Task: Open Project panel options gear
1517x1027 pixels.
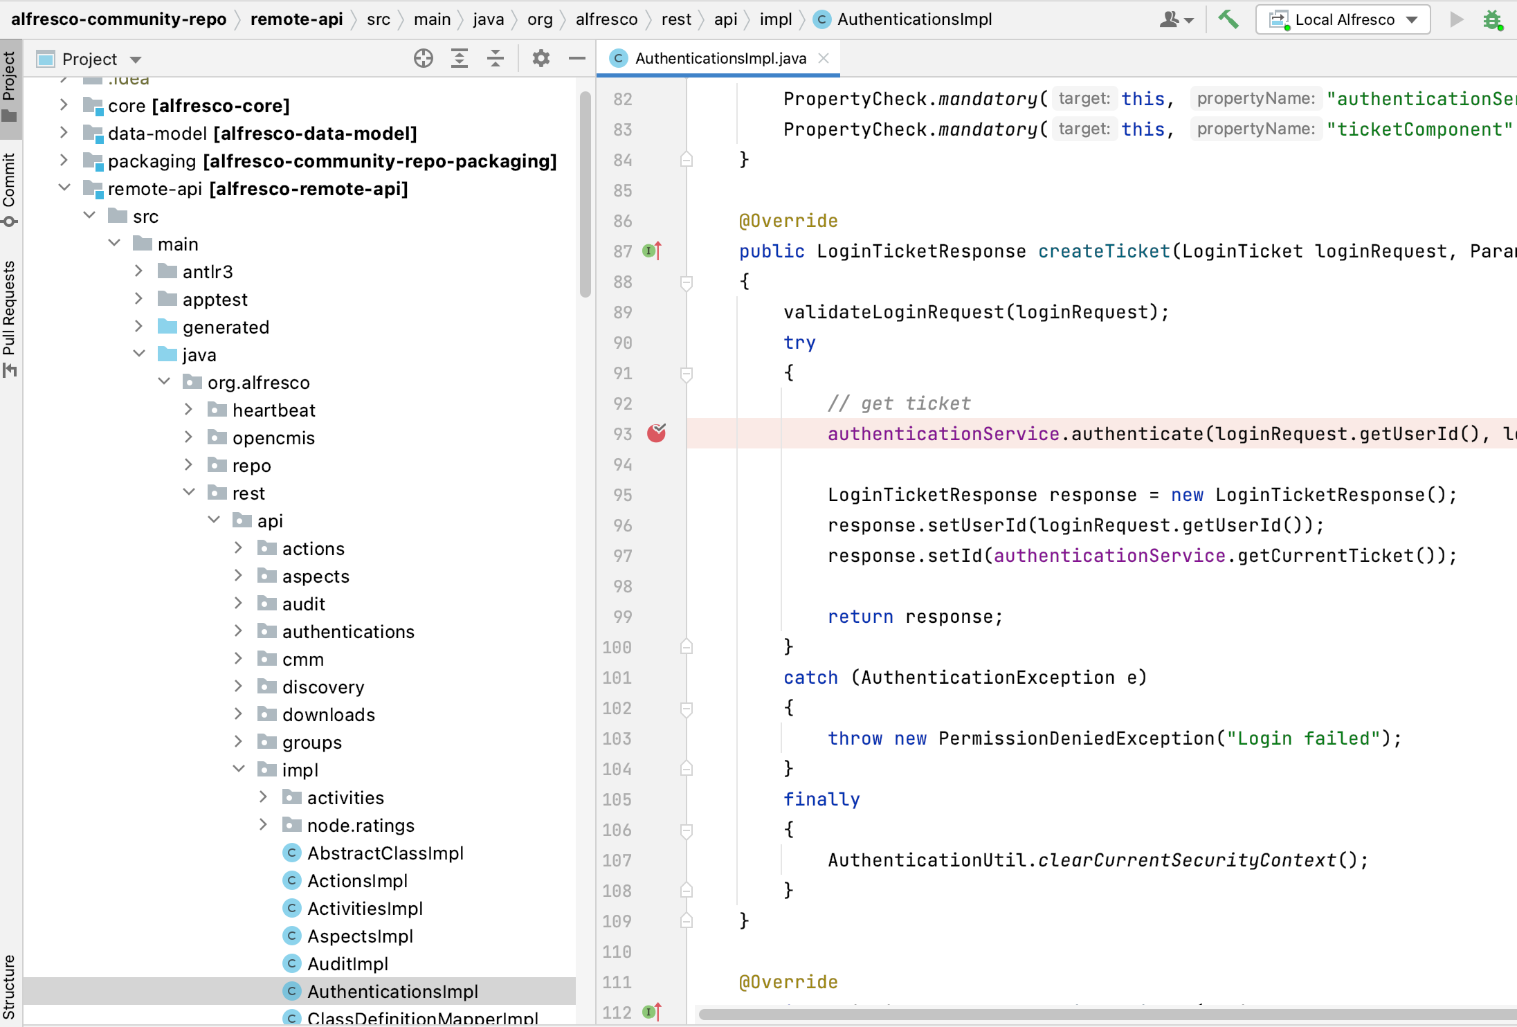Action: click(x=541, y=58)
